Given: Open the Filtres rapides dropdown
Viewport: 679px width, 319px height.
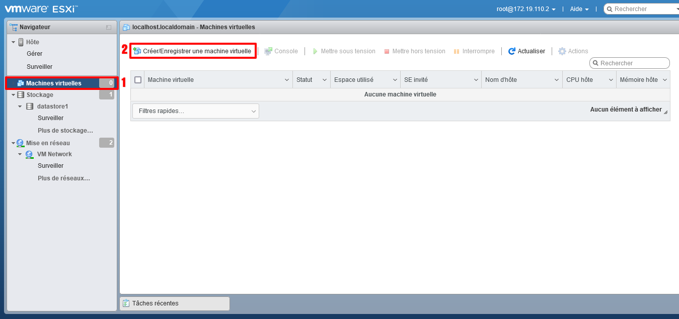Looking at the screenshot, I should coord(196,111).
